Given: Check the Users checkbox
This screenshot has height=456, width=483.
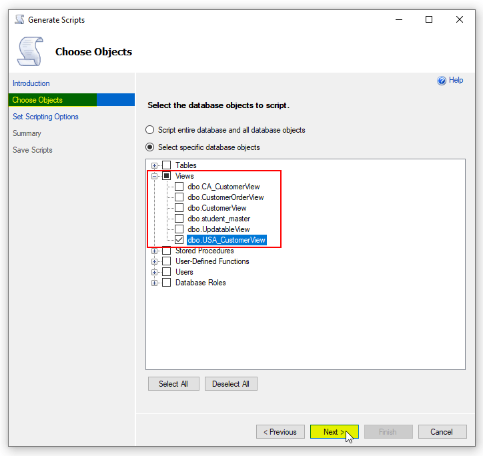Looking at the screenshot, I should pyautogui.click(x=166, y=272).
